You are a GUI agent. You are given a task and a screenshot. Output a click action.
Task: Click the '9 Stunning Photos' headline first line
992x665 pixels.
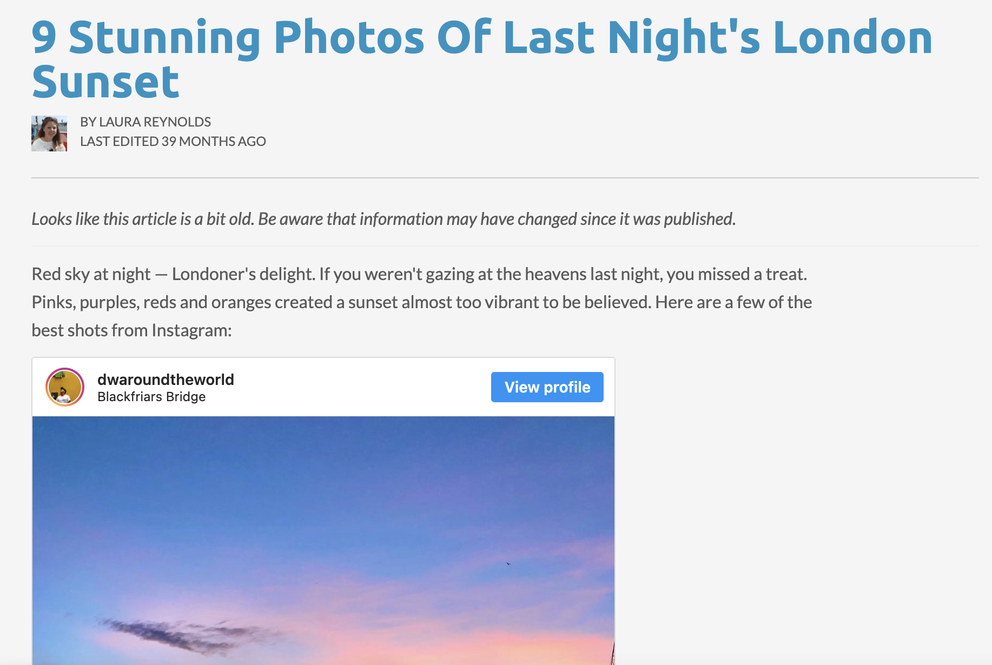(482, 37)
